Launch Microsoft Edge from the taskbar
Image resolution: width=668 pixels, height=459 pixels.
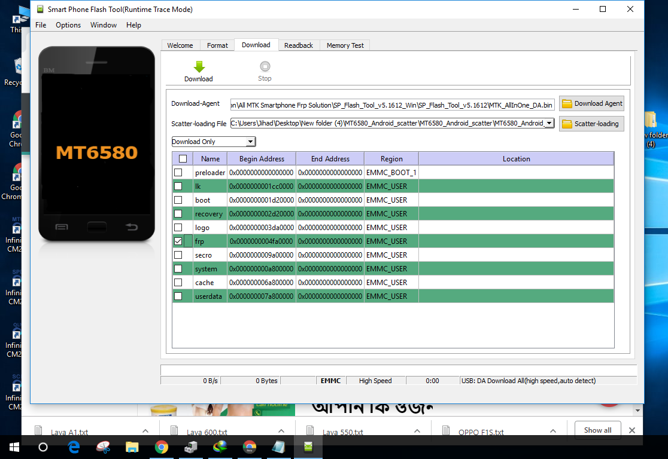(74, 447)
